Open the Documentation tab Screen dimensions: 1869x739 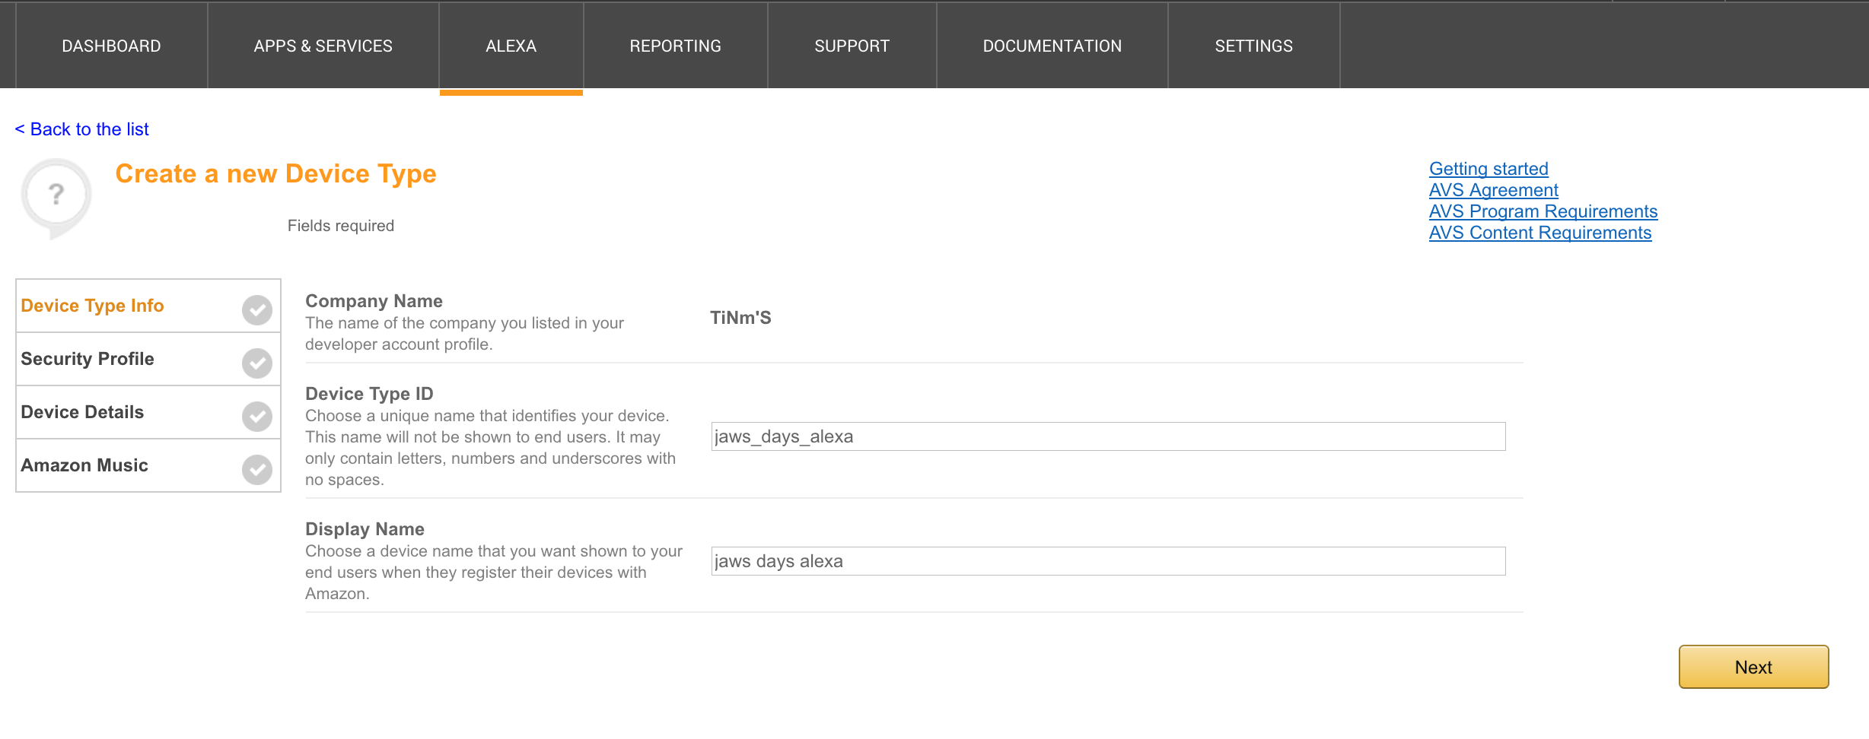point(1052,46)
